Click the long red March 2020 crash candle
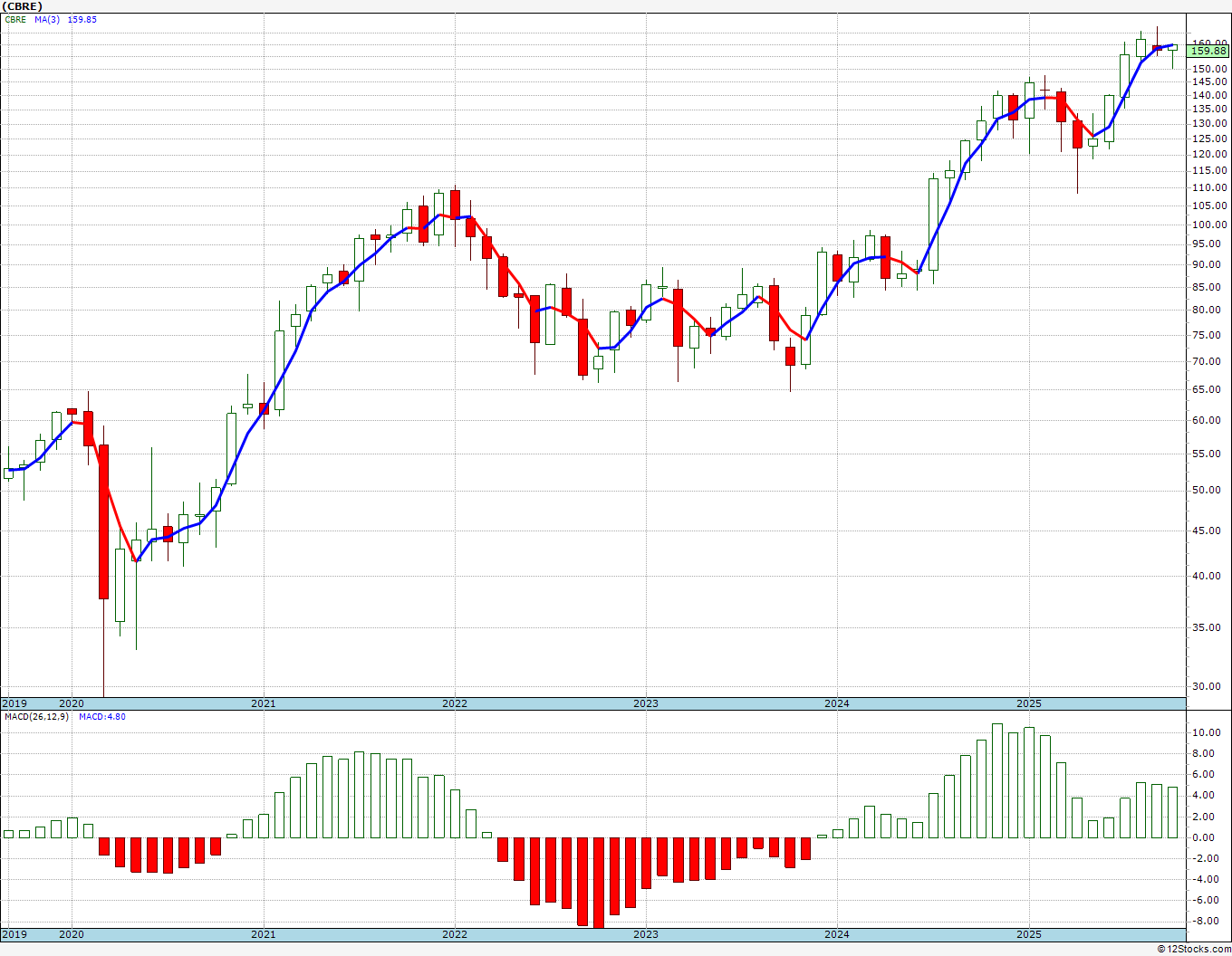 coord(104,522)
